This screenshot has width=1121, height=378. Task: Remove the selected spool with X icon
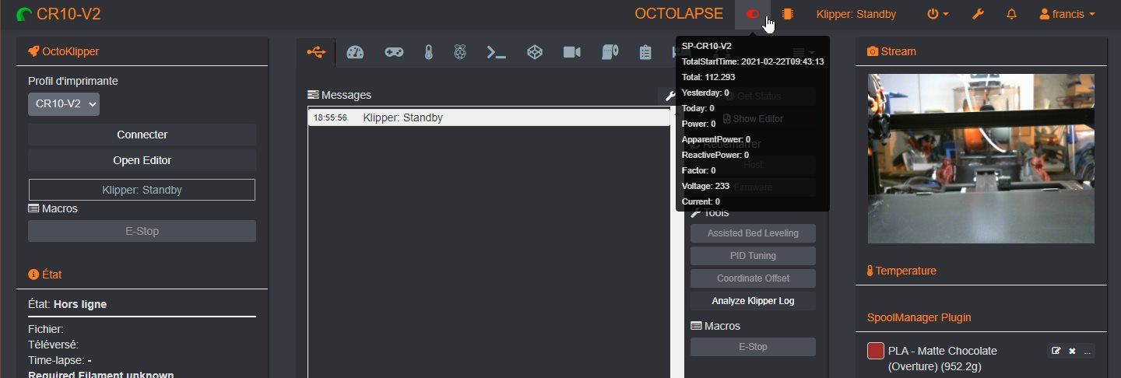(x=1072, y=351)
